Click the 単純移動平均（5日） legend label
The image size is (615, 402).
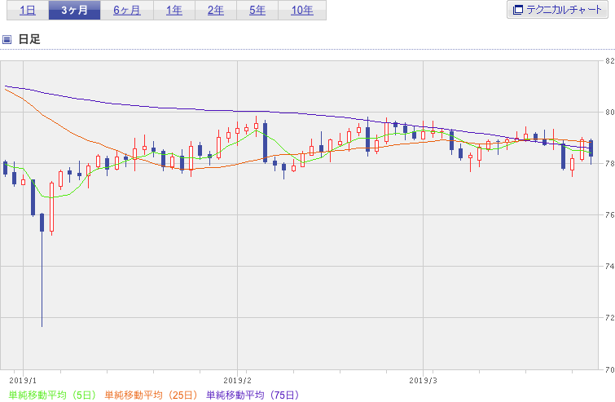[52, 395]
